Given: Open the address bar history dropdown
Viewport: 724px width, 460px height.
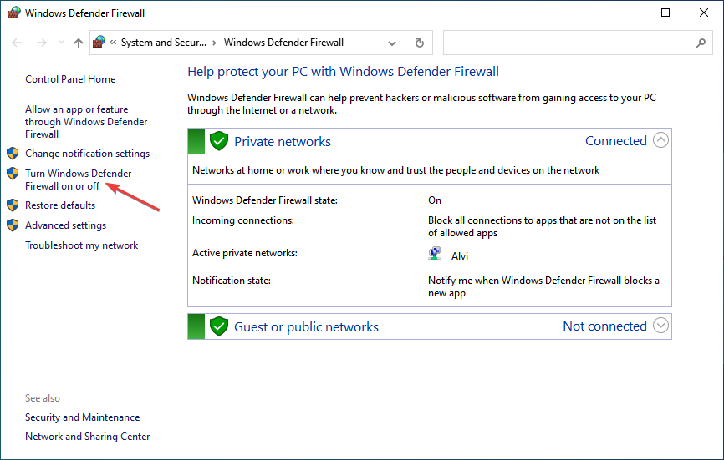Looking at the screenshot, I should click(392, 43).
